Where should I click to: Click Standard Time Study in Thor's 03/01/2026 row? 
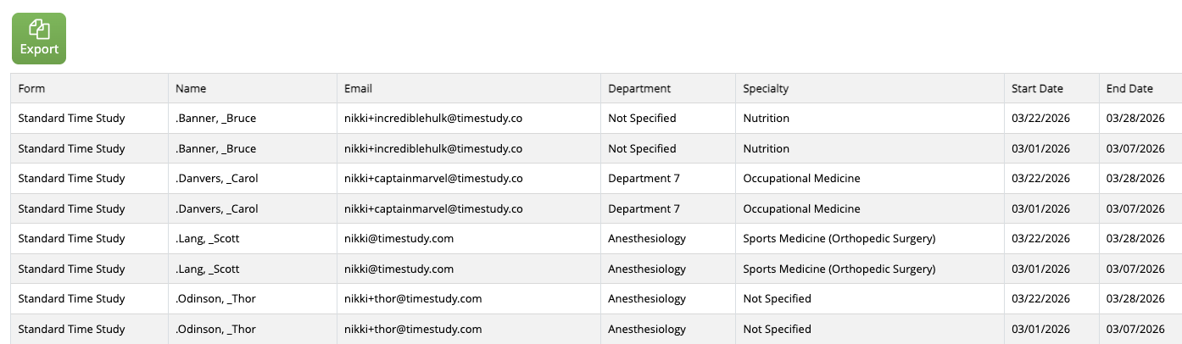[71, 329]
